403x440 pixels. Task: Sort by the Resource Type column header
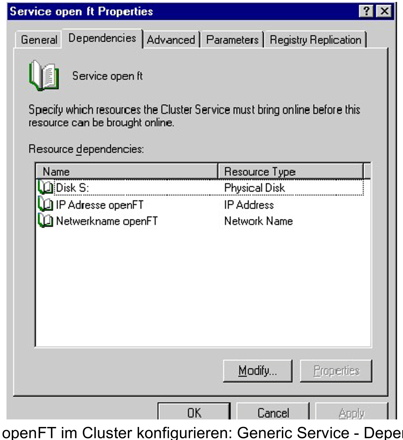tap(290, 172)
